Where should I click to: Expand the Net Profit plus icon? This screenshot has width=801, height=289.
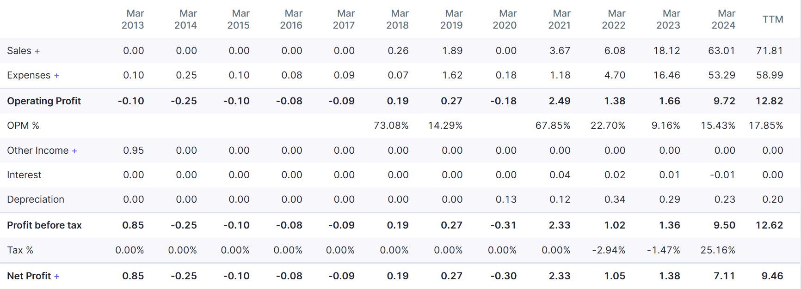click(x=57, y=277)
